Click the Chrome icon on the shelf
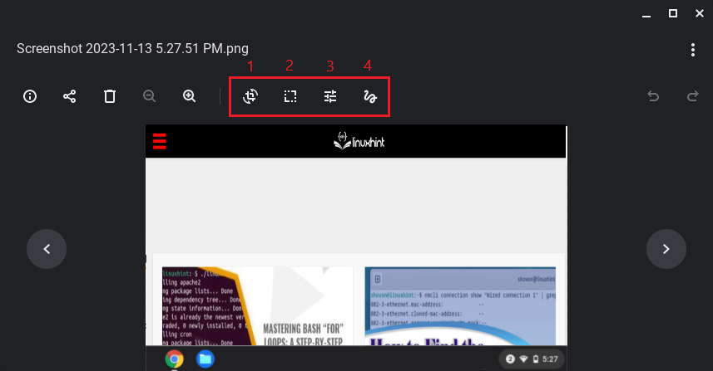 [174, 359]
